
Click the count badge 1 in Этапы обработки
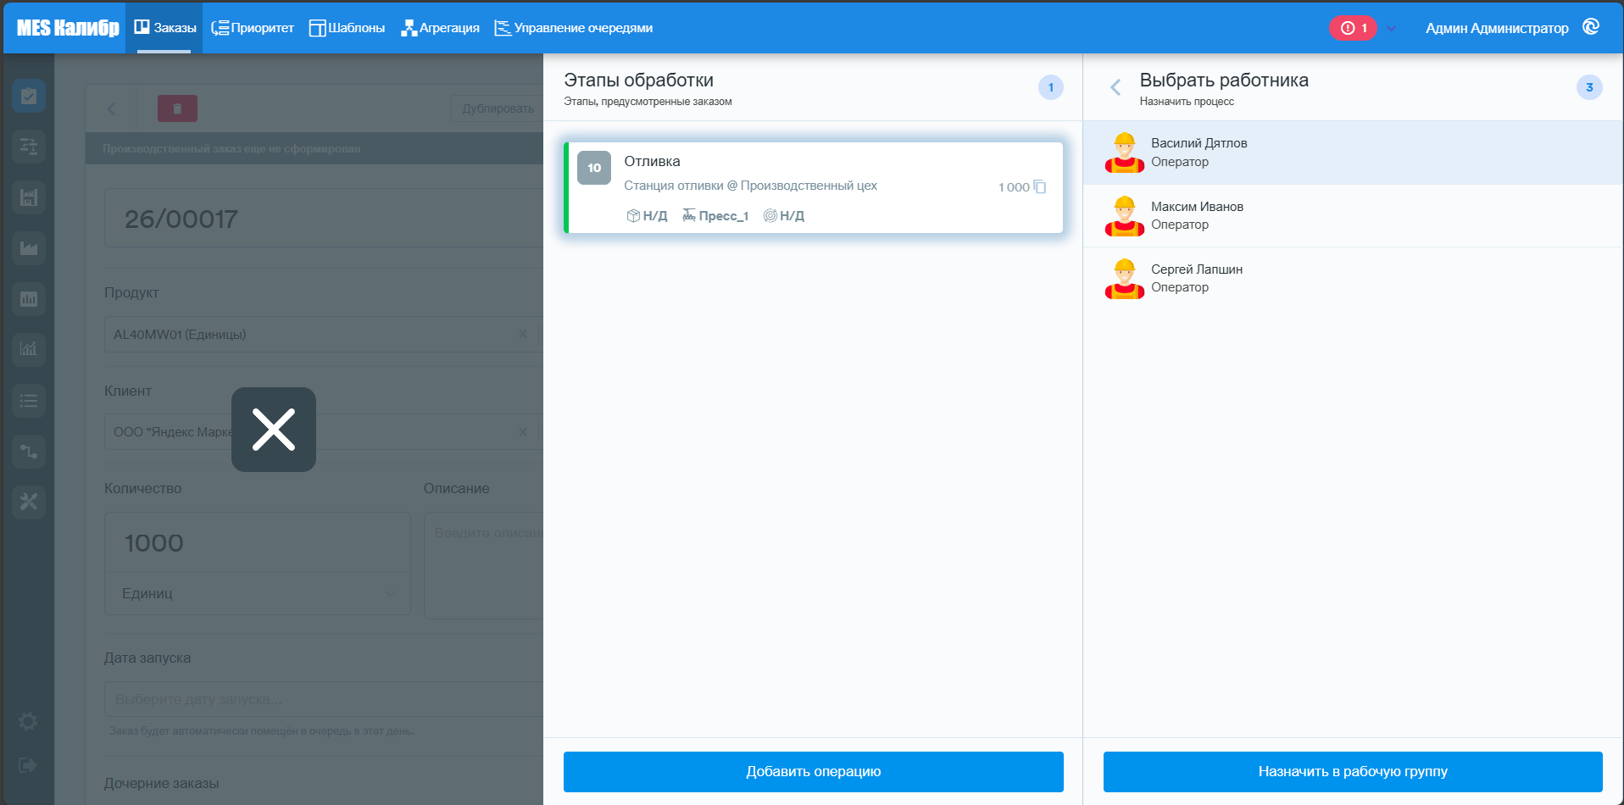click(1051, 87)
